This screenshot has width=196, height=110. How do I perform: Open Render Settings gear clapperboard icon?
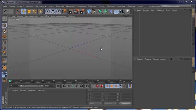(82, 11)
